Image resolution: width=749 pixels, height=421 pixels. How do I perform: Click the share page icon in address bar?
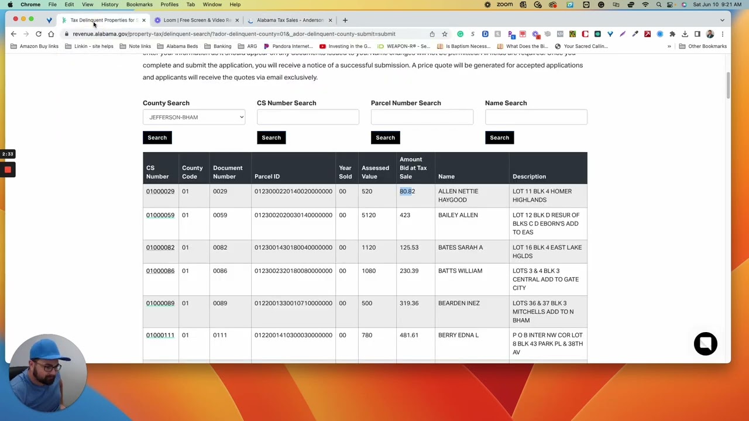[432, 34]
